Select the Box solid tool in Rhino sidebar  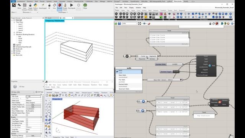coord(46,120)
